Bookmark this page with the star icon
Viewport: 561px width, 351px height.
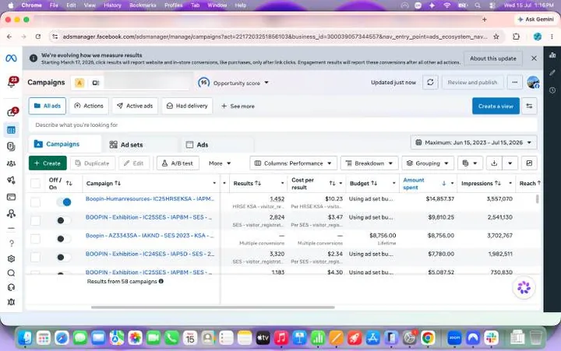click(x=496, y=37)
